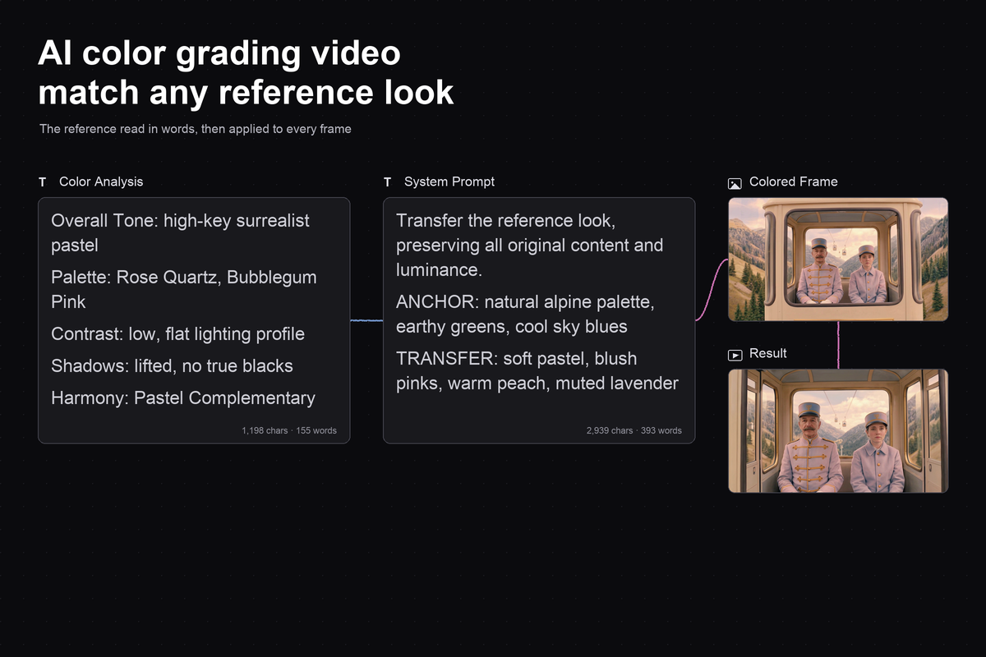Open the Result video thumbnail
This screenshot has height=657, width=986.
point(838,430)
